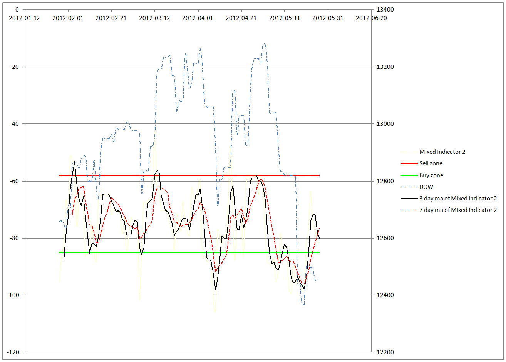
Task: Click the 2012-05-31 date axis label
Action: [x=328, y=18]
